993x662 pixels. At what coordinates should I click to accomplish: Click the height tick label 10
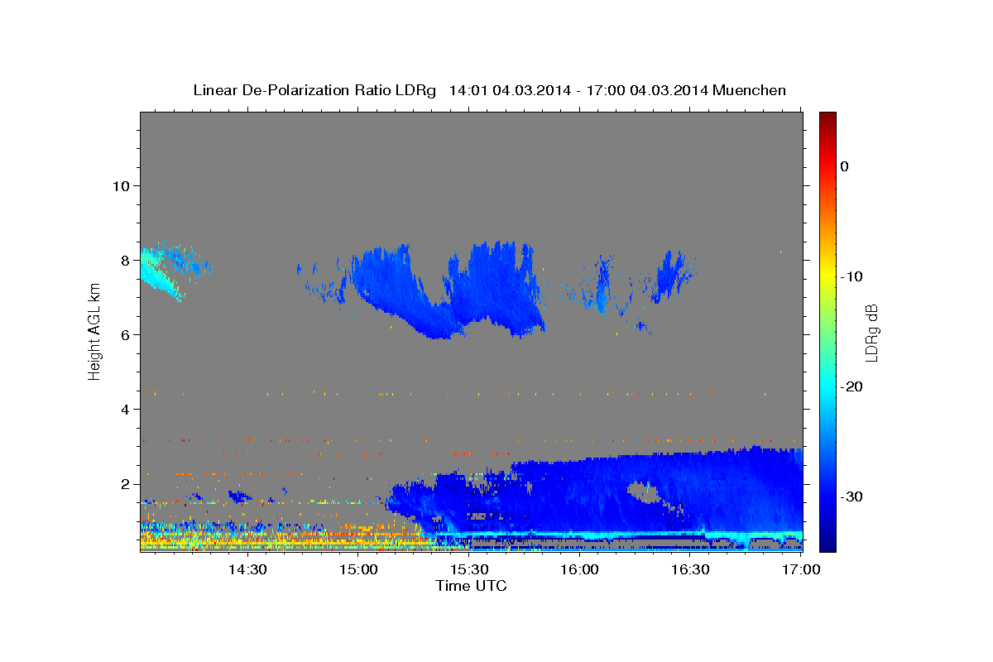click(x=120, y=185)
